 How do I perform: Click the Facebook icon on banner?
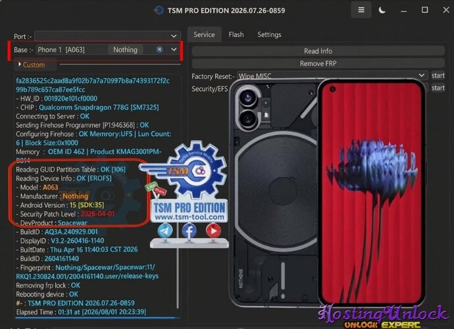click(x=189, y=231)
